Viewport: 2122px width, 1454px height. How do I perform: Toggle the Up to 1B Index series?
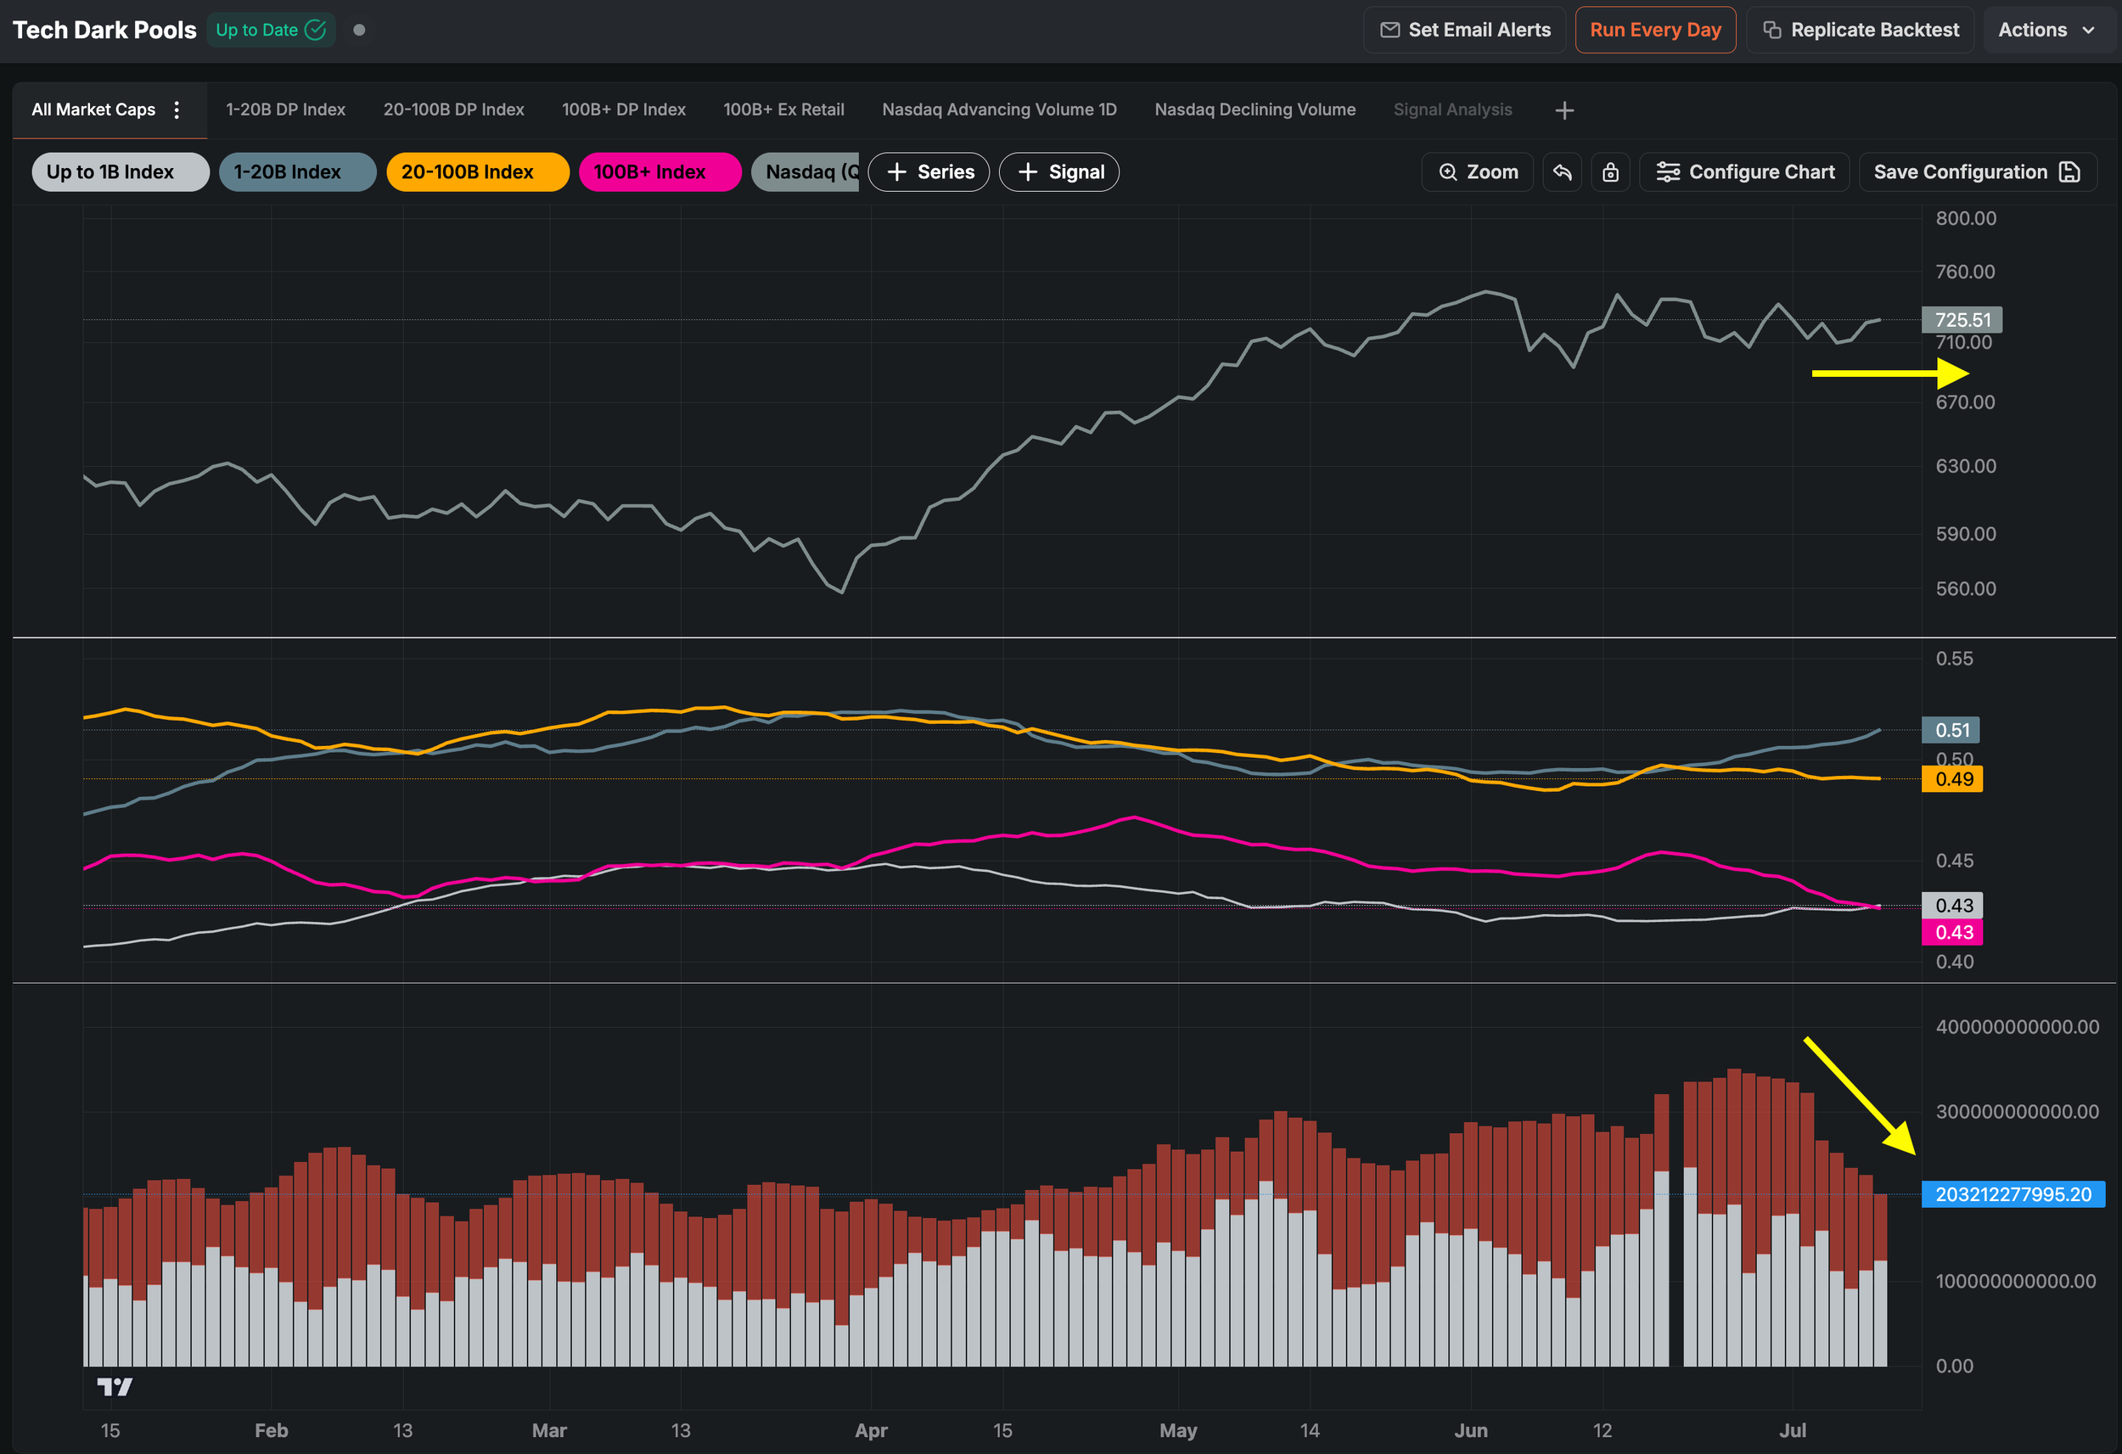click(x=121, y=171)
